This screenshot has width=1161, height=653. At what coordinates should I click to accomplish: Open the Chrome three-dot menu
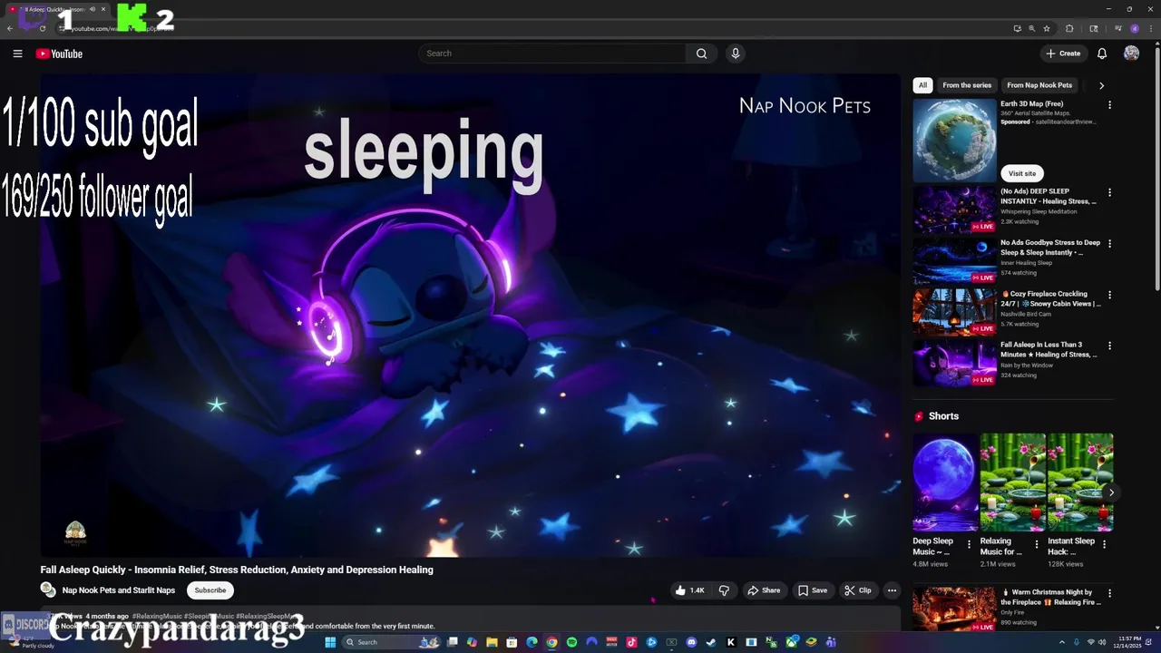(1150, 28)
